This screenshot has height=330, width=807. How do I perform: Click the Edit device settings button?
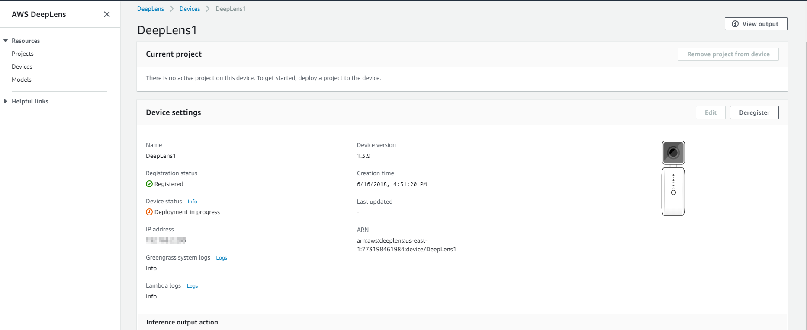710,112
